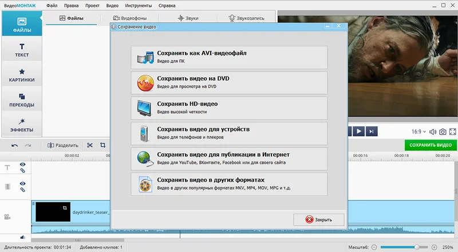458x252 pixels.
Task: Open the Правка menu
Action: (71, 6)
